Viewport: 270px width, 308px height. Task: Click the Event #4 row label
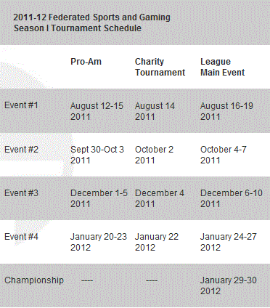[x=21, y=237]
